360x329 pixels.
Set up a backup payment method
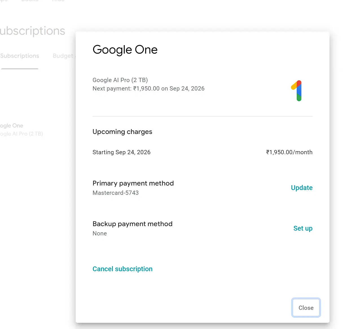click(303, 228)
